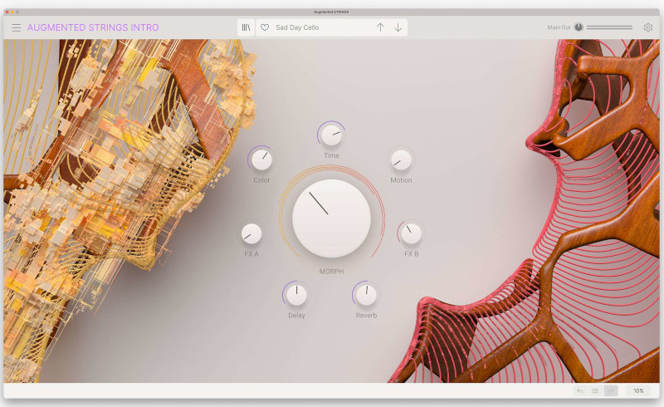The height and width of the screenshot is (407, 664).
Task: Load next preset with down arrow
Action: 398,27
